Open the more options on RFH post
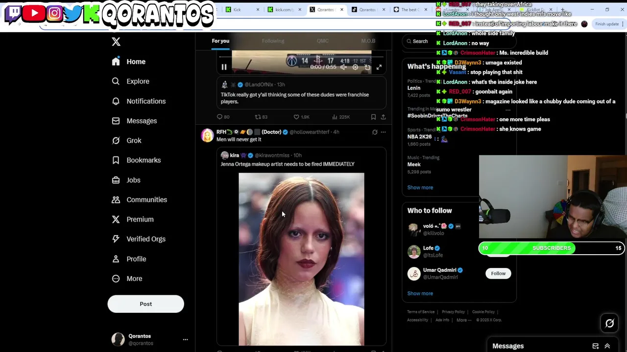This screenshot has width=627, height=352. (x=384, y=132)
